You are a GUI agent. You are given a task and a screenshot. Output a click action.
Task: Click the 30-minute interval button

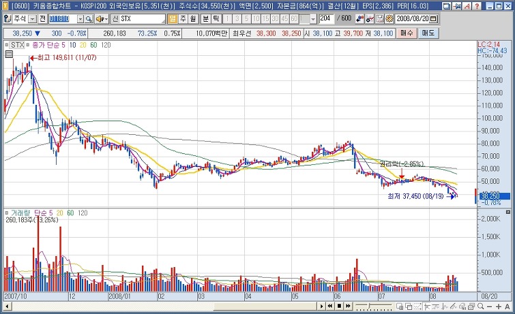(276, 18)
